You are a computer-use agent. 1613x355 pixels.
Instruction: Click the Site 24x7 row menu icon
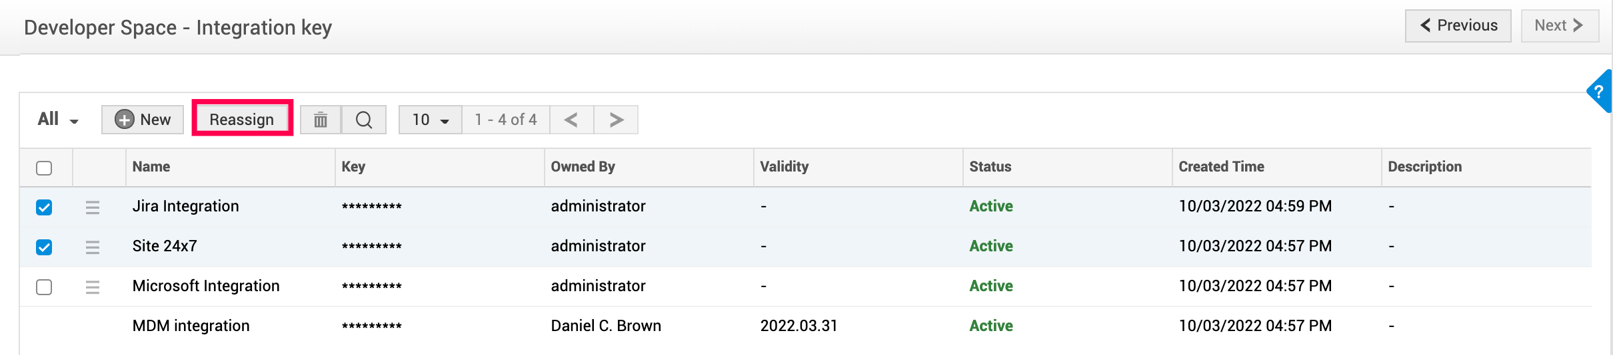(x=93, y=247)
